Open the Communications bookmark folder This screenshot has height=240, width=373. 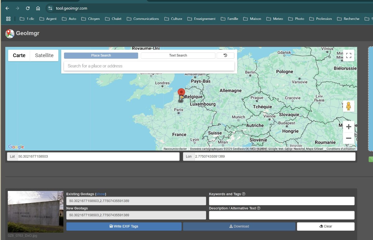[x=143, y=19]
